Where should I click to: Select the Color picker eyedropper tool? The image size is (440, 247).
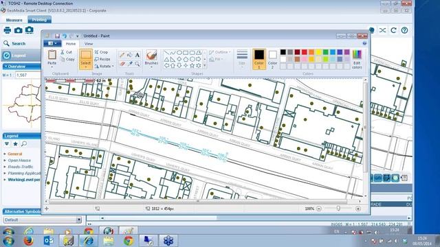[x=130, y=64]
